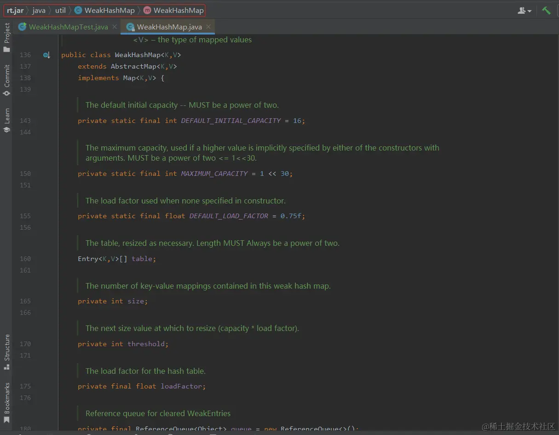The height and width of the screenshot is (435, 559).
Task: Click the WeakHashMap class breadcrumb
Action: click(105, 10)
